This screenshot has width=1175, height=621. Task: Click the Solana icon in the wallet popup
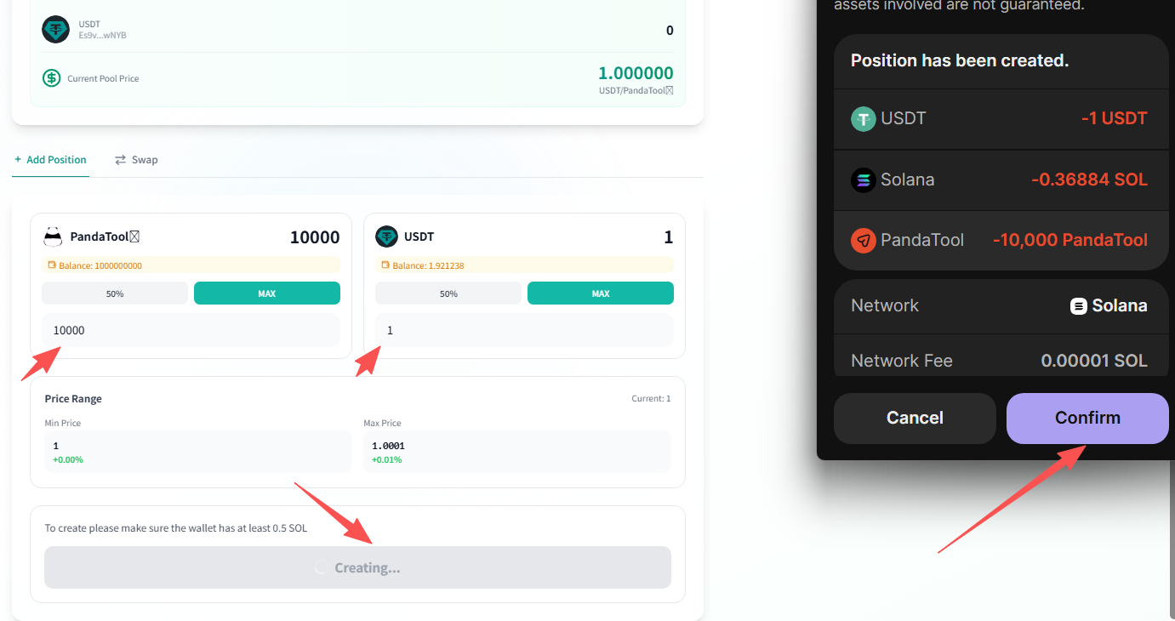(864, 179)
